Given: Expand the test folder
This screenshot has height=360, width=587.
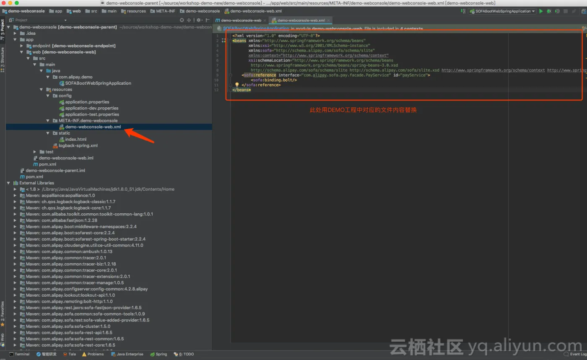Looking at the screenshot, I should click(x=36, y=152).
